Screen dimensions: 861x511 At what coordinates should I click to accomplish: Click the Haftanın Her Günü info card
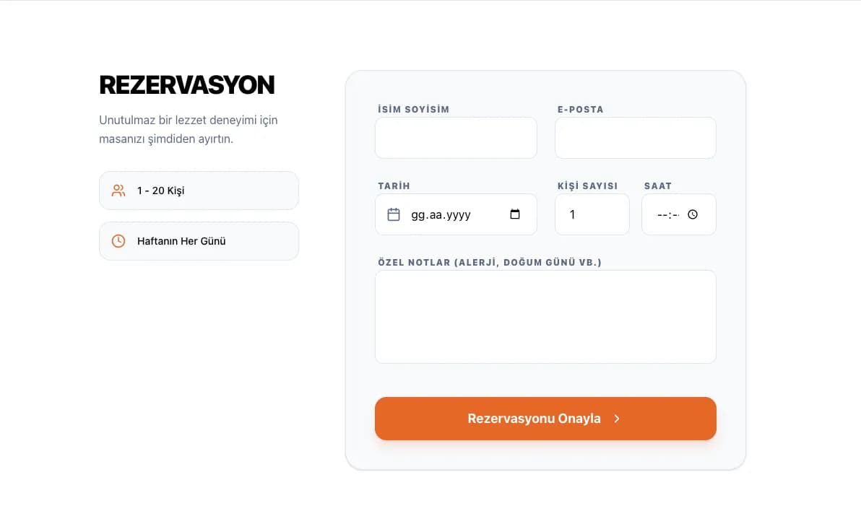pyautogui.click(x=199, y=240)
